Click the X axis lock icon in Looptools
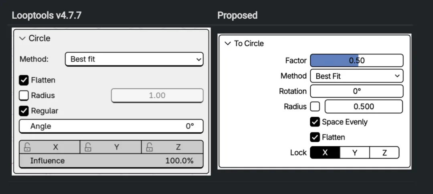The height and width of the screenshot is (194, 433). (27, 147)
